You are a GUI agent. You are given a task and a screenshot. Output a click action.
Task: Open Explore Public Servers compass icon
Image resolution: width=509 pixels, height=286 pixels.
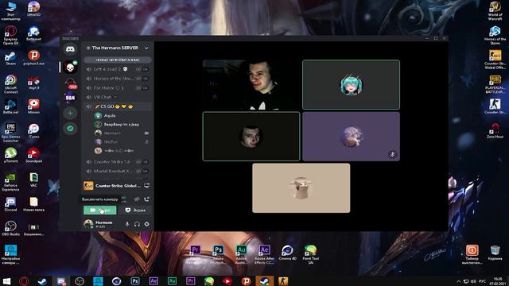click(71, 129)
